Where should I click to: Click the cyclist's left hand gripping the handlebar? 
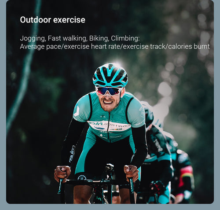point(132,173)
